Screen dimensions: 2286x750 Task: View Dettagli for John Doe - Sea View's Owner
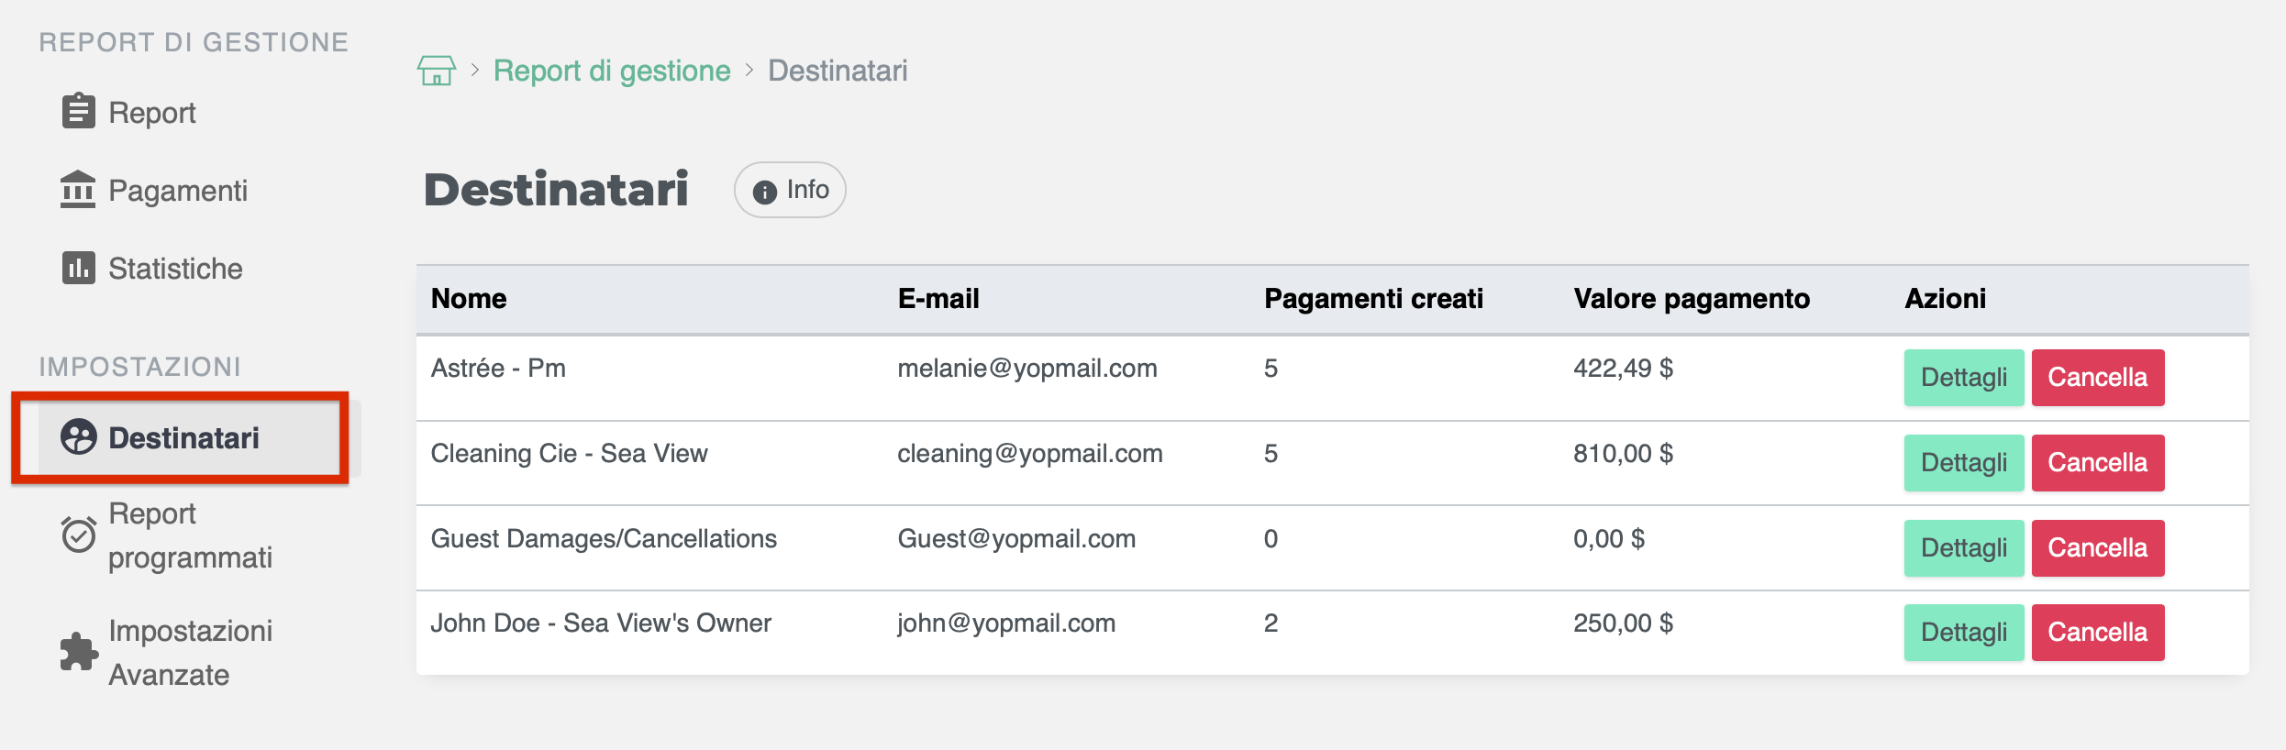point(1964,633)
